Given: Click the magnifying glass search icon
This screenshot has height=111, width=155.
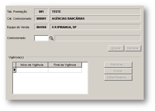Looking at the screenshot, I should (x=51, y=38).
